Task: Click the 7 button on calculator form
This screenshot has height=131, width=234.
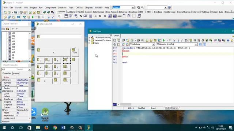Action: point(41,61)
